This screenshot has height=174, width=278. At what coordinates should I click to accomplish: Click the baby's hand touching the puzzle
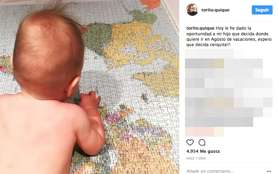click(x=90, y=100)
